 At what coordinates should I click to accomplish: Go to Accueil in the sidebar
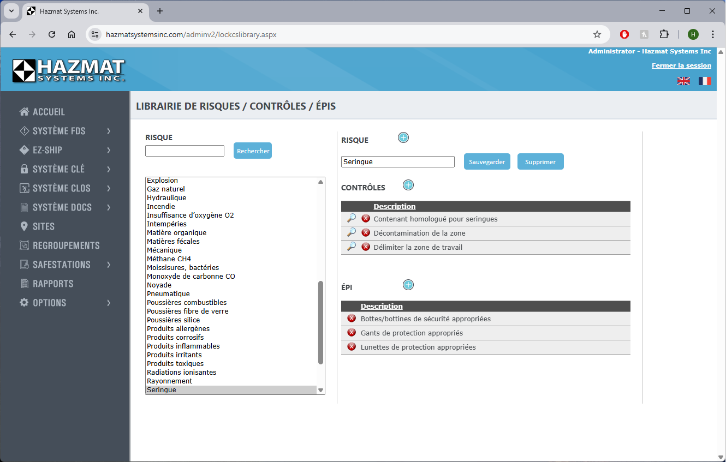coord(49,112)
